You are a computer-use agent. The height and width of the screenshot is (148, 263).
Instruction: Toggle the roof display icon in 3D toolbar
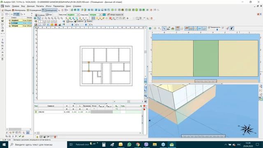click(187, 28)
